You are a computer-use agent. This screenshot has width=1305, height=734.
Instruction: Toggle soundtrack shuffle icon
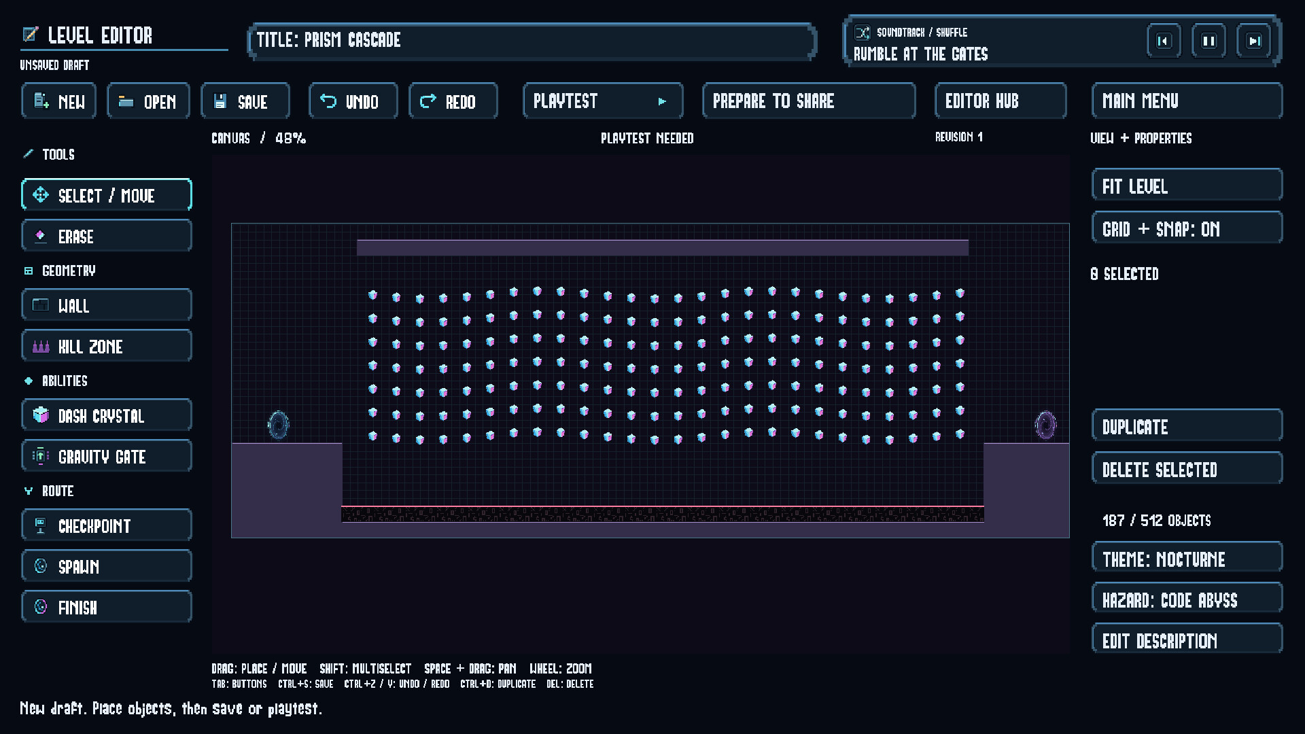pyautogui.click(x=862, y=33)
